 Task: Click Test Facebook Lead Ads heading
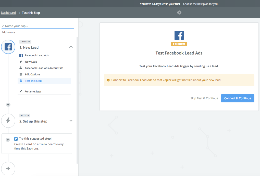(x=179, y=53)
